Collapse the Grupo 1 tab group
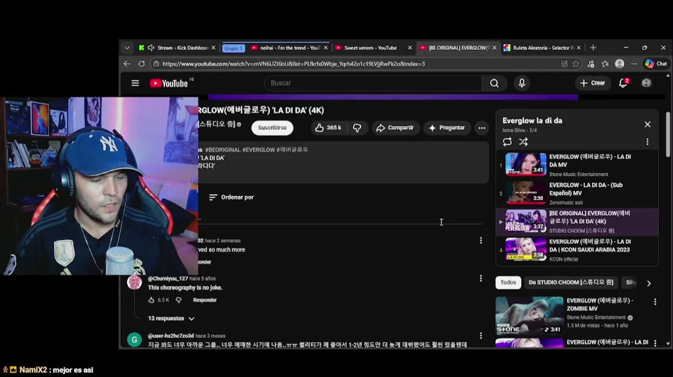This screenshot has height=377, width=673. pos(233,48)
